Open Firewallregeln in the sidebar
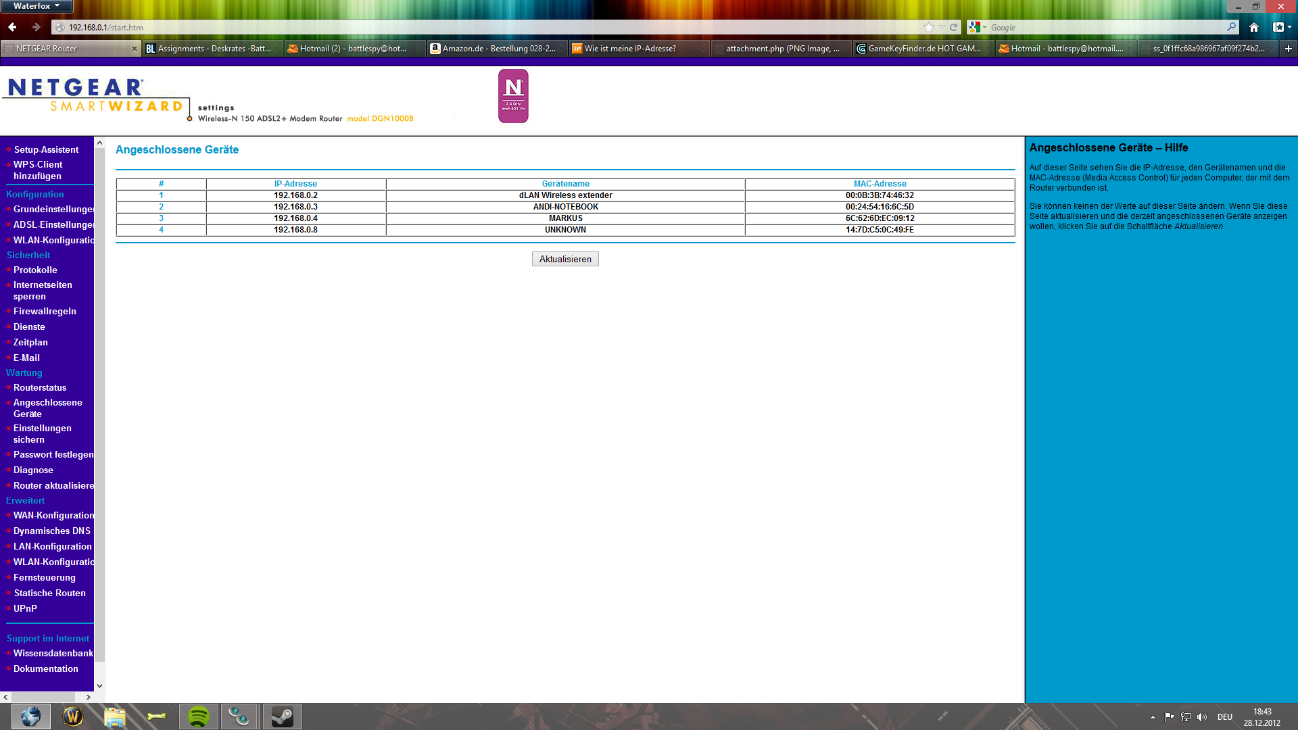This screenshot has width=1298, height=730. 45,312
